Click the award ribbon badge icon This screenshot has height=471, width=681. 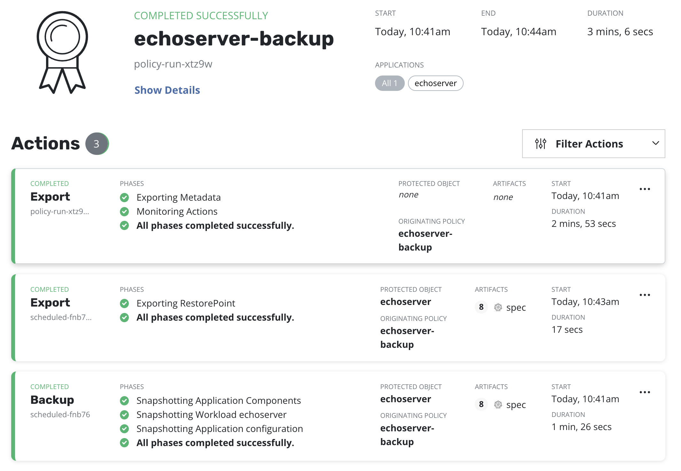[62, 52]
